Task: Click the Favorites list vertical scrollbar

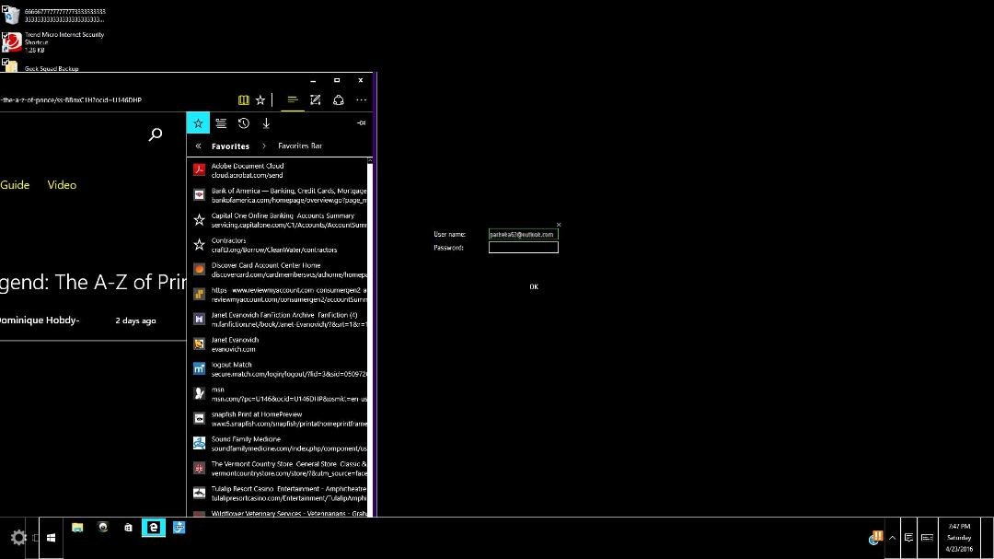Action: click(370, 336)
